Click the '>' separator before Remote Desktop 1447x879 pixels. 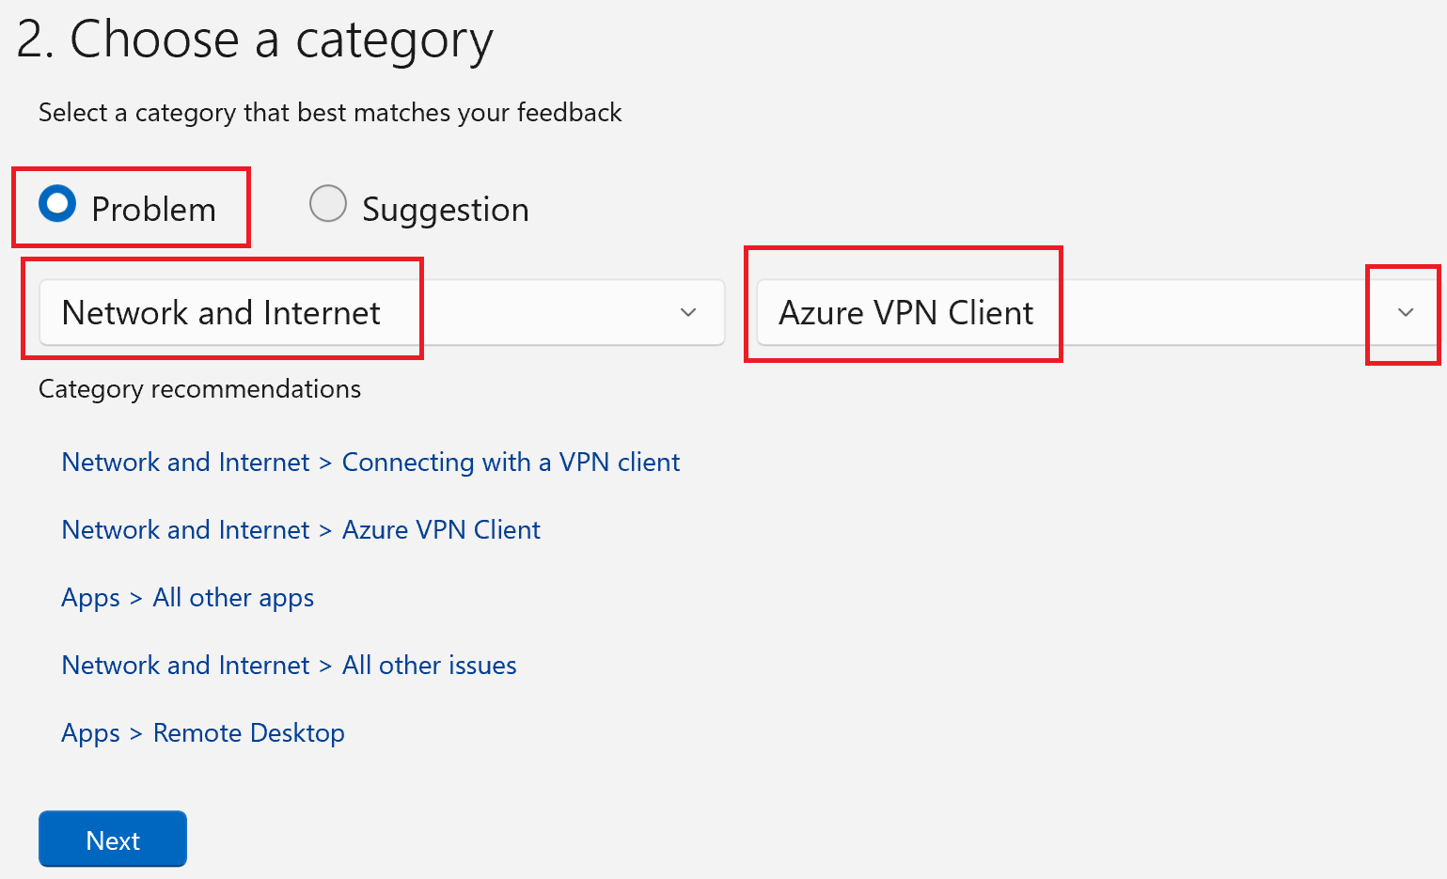136,734
